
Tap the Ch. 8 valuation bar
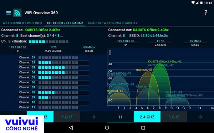point(49,41)
